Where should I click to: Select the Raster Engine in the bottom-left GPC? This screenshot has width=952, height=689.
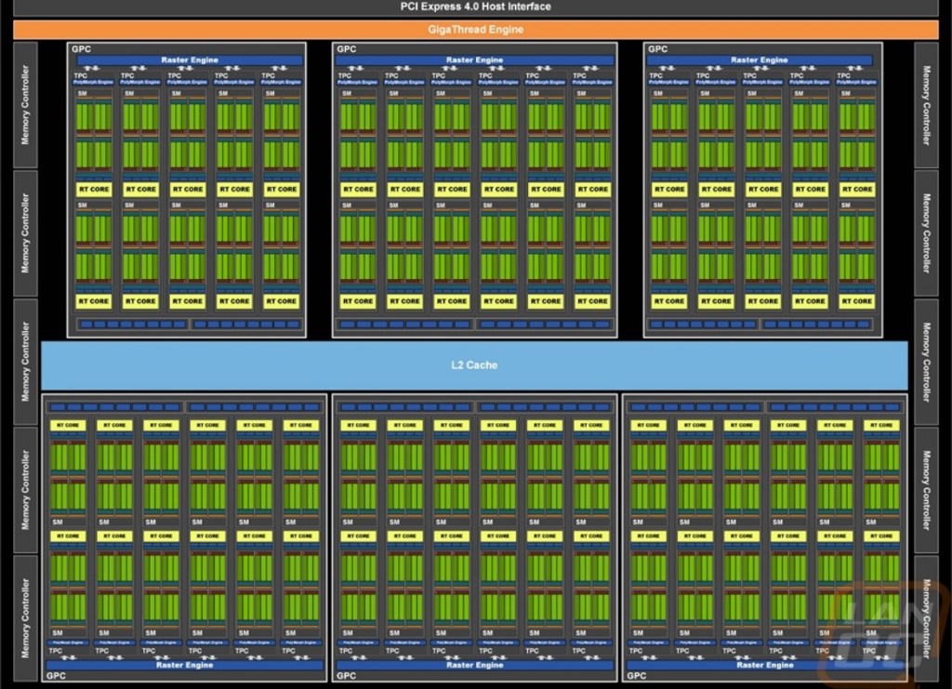coord(184,665)
